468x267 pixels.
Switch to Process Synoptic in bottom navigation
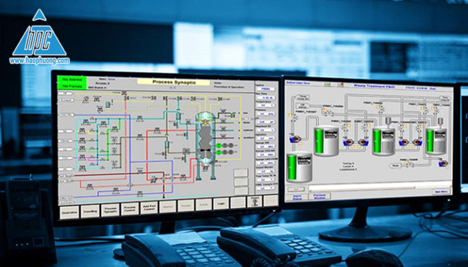pos(110,210)
